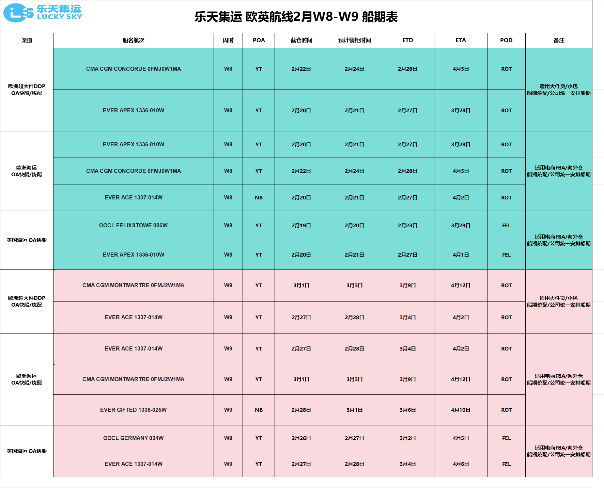Select the 船名航次 column header
This screenshot has height=488, width=604.
click(x=134, y=40)
